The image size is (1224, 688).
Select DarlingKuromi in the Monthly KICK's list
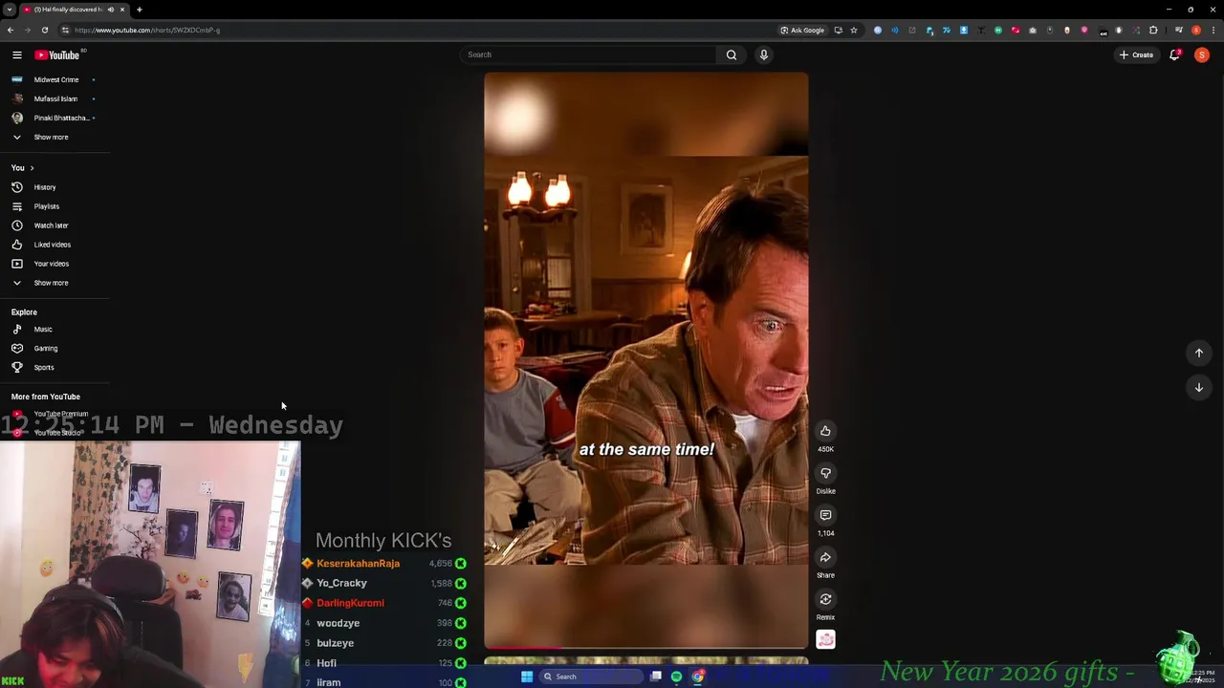(x=350, y=603)
